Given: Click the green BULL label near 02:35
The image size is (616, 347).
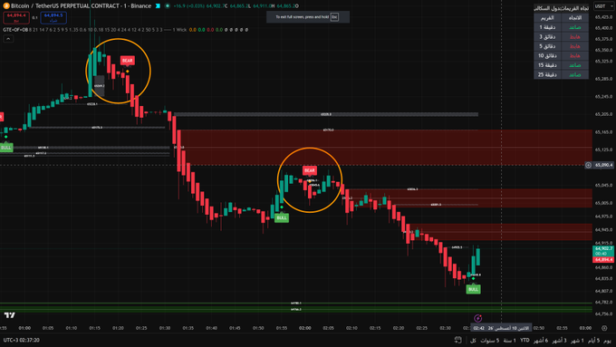Looking at the screenshot, I should click(474, 289).
